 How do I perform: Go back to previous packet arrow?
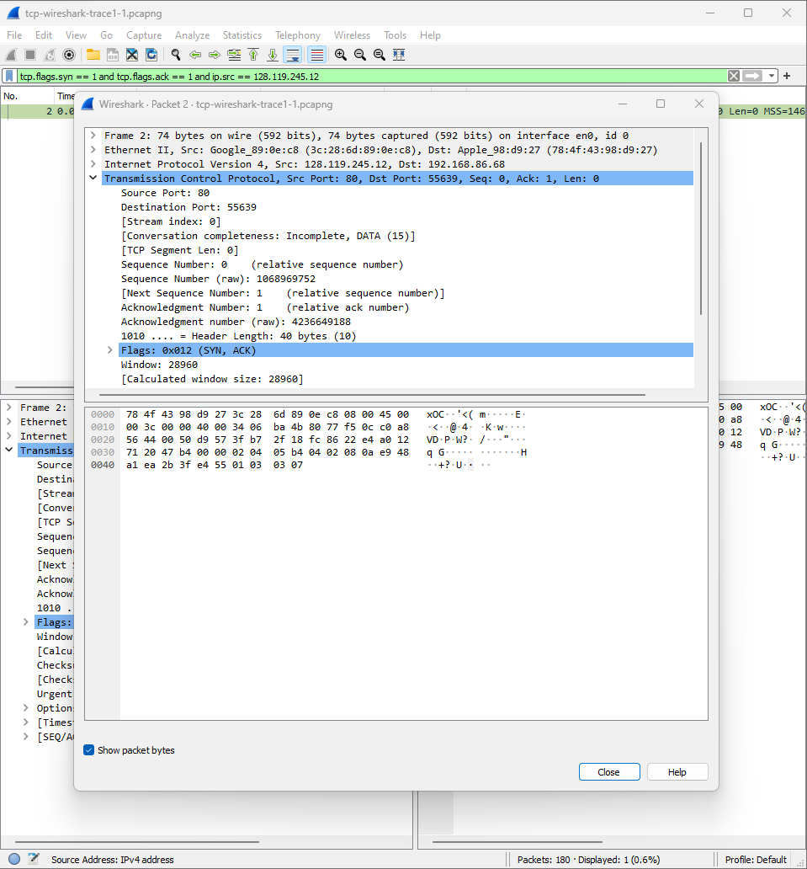click(x=195, y=55)
